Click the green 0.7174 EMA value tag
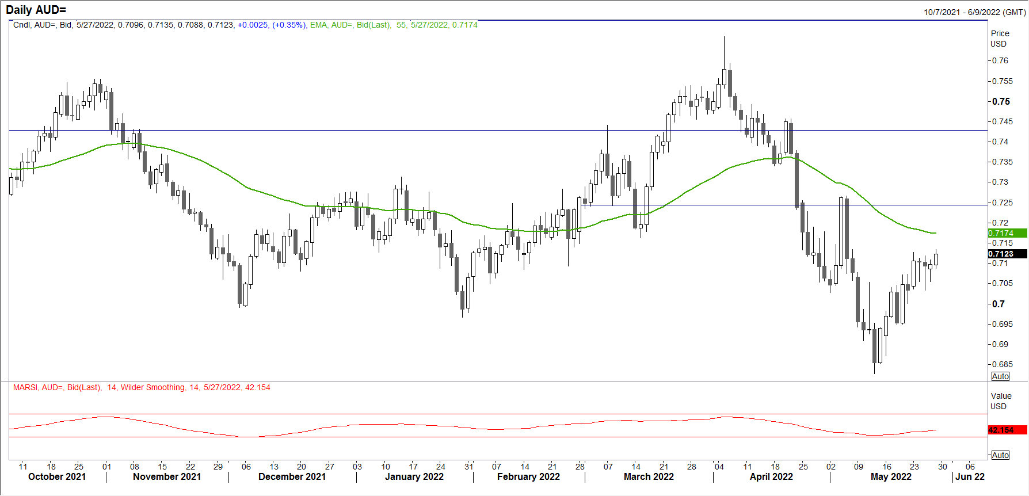This screenshot has height=496, width=1029. pyautogui.click(x=1008, y=233)
